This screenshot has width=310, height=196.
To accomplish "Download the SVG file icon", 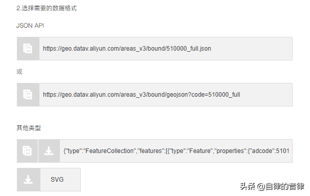I will [29, 180].
